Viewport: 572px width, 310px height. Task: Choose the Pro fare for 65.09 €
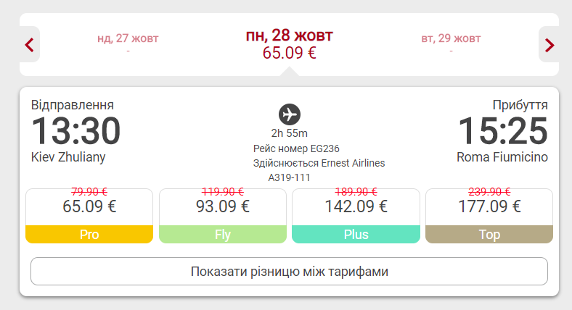tap(89, 216)
